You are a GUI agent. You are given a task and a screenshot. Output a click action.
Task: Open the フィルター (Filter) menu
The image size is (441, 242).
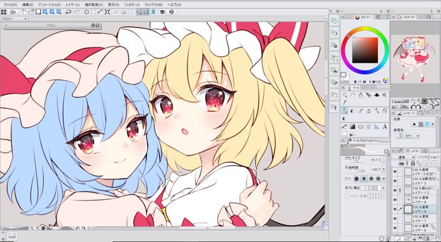[x=132, y=5]
